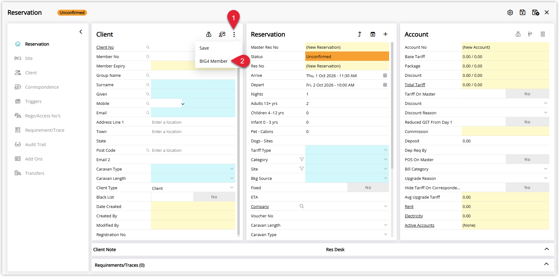Open the Tariff Type dropdown
This screenshot has width=559, height=277.
347,150
